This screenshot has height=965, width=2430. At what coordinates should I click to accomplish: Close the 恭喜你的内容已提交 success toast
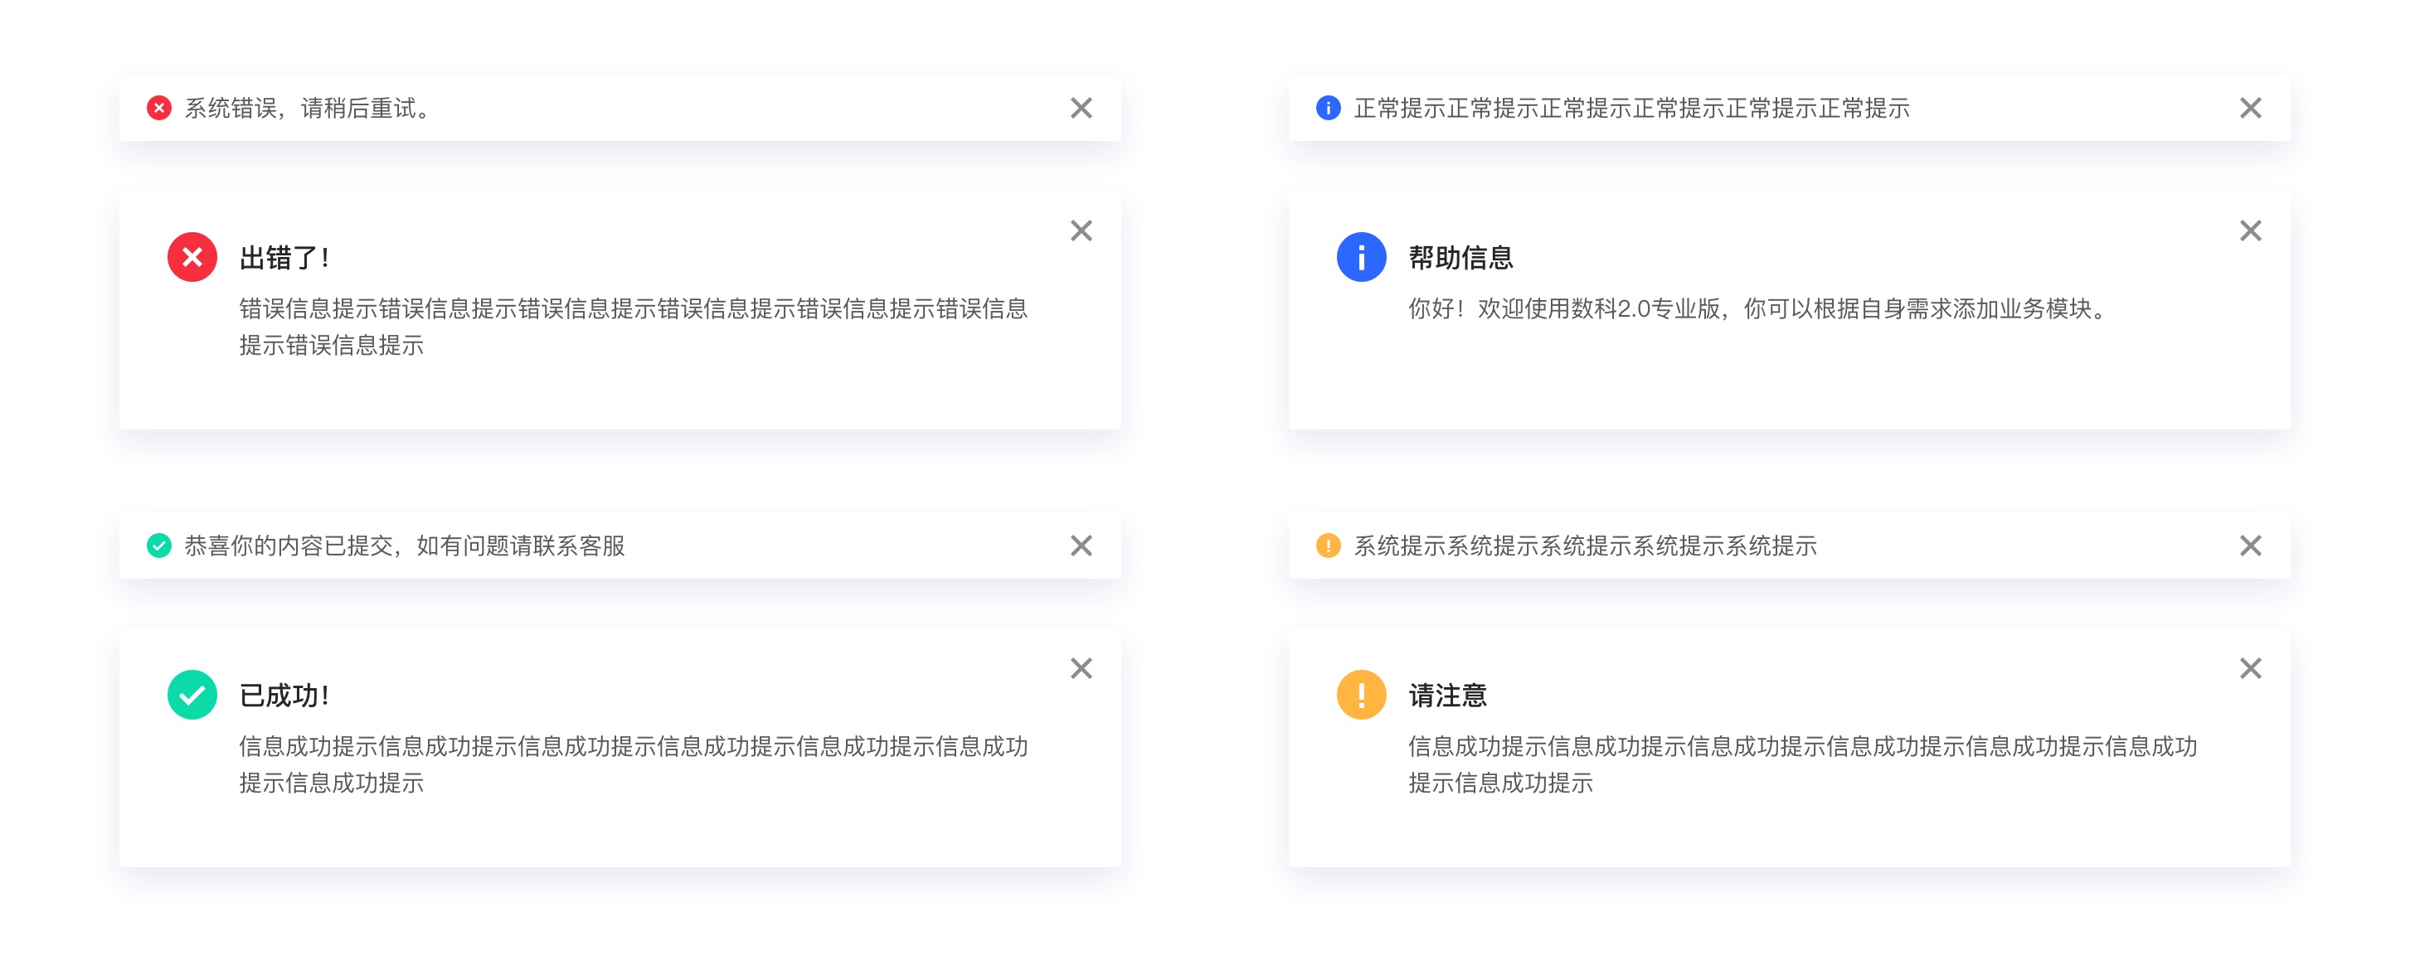coord(1081,546)
